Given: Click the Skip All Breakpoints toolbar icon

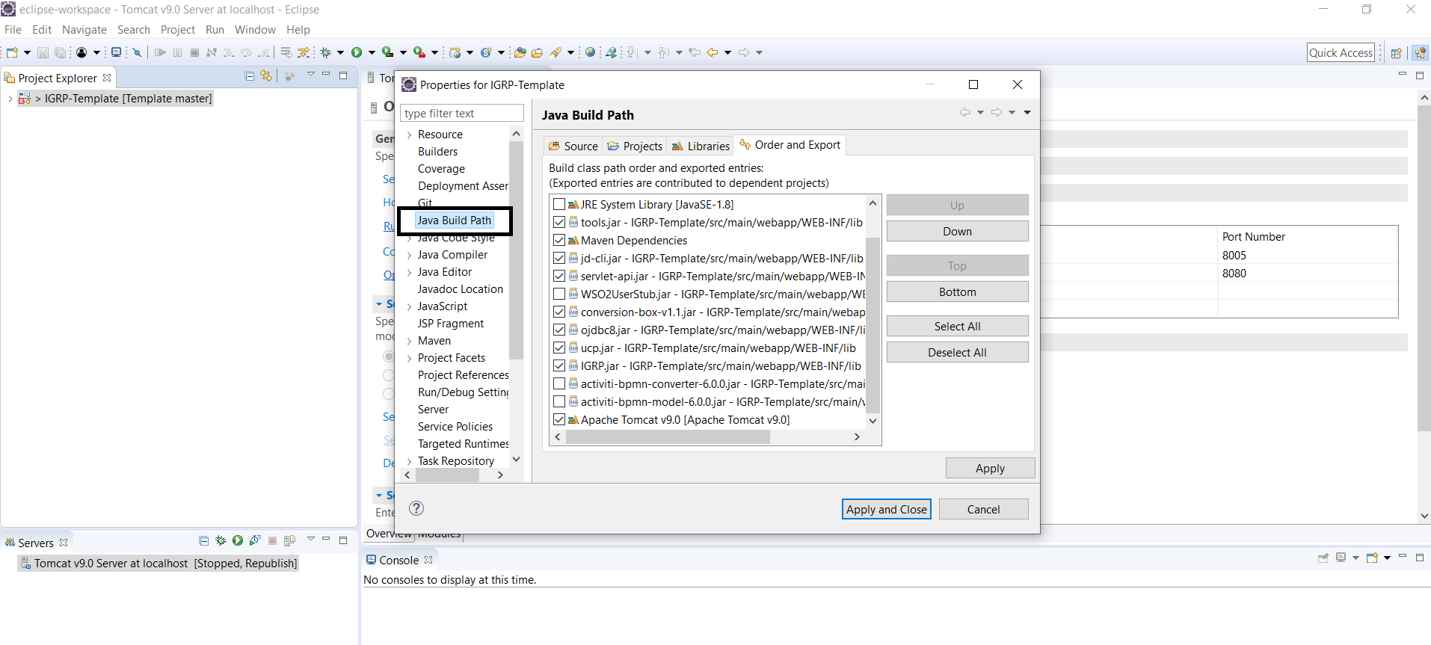Looking at the screenshot, I should (x=137, y=52).
